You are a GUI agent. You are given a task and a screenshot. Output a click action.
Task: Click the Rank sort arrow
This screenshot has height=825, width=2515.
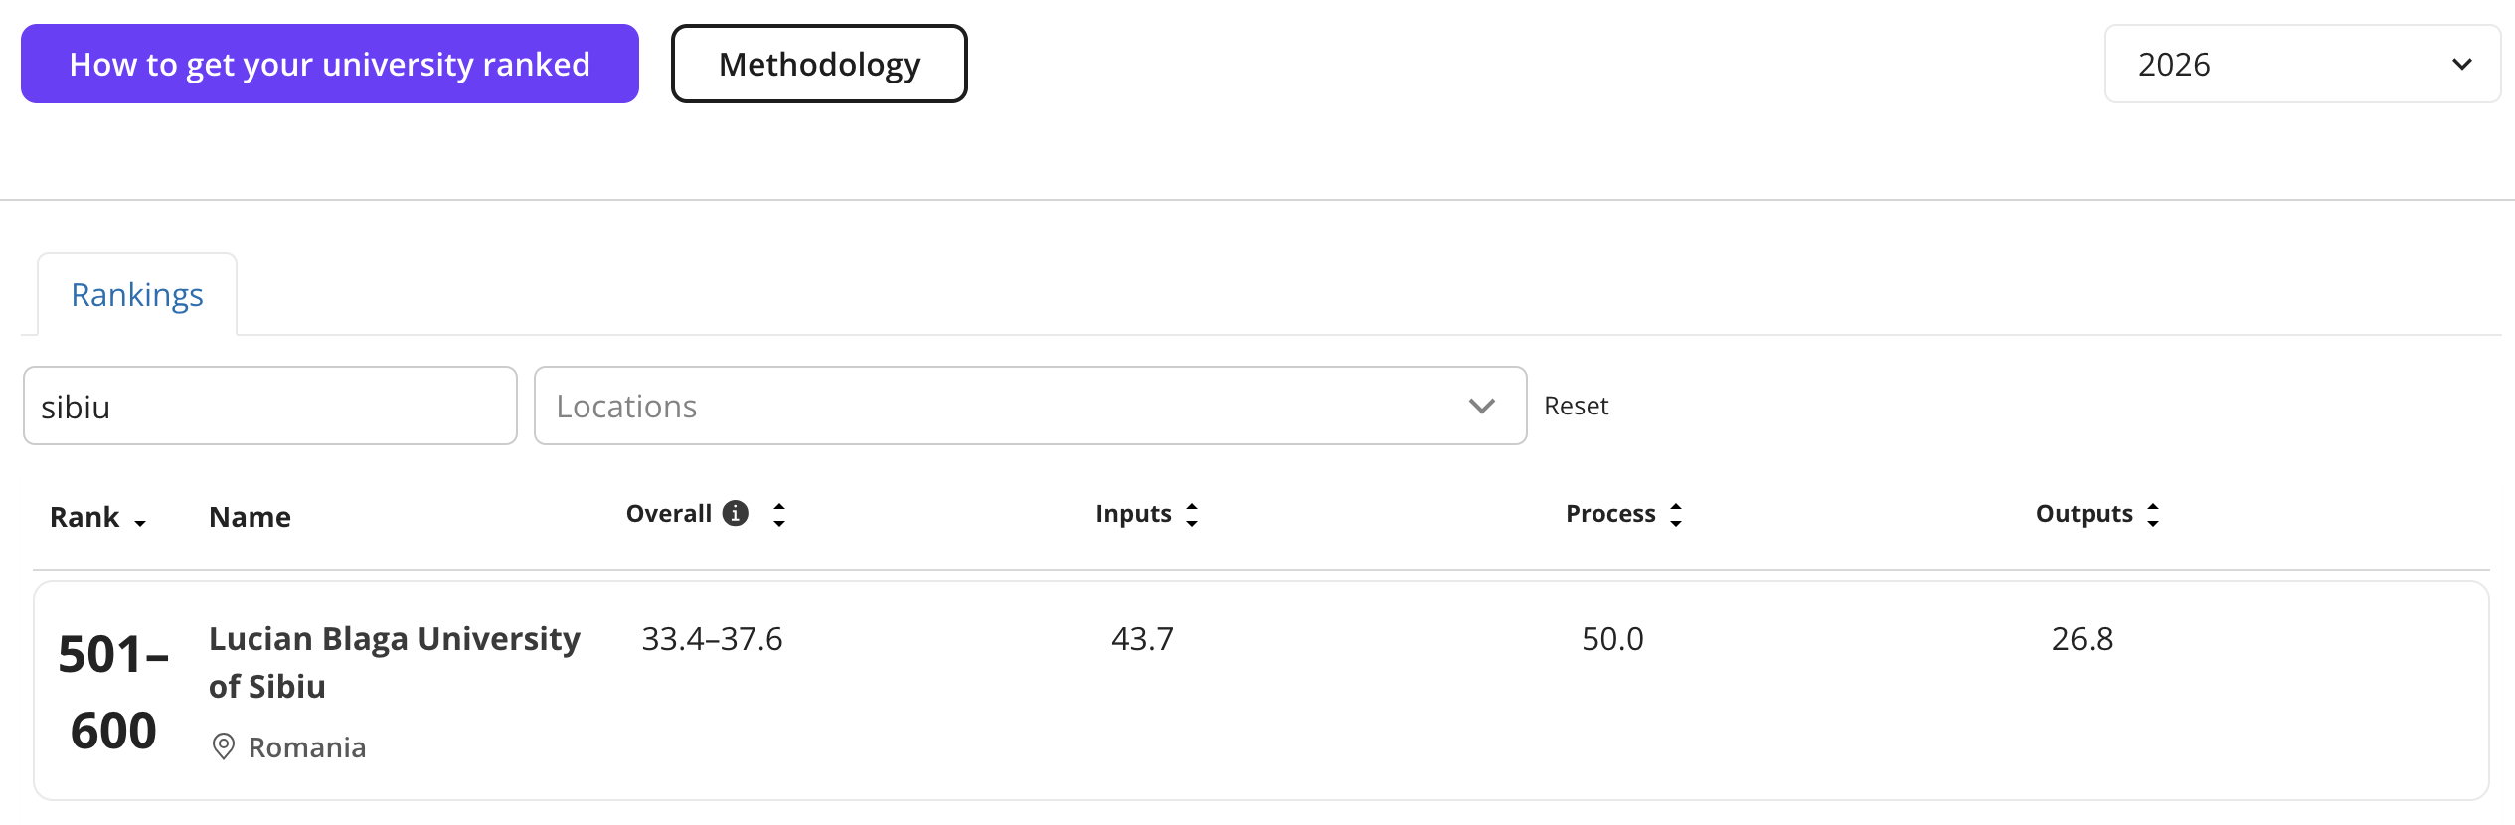coord(140,522)
